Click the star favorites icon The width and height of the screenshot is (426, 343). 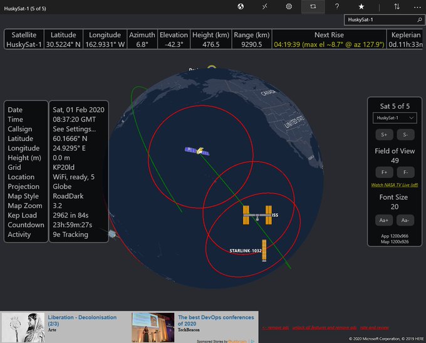coord(361,6)
